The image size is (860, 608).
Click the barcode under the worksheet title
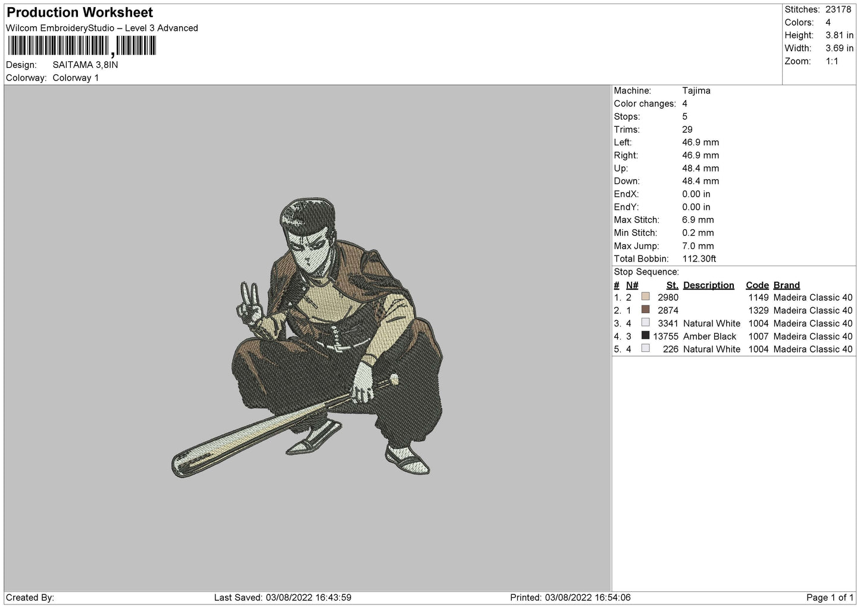(82, 45)
